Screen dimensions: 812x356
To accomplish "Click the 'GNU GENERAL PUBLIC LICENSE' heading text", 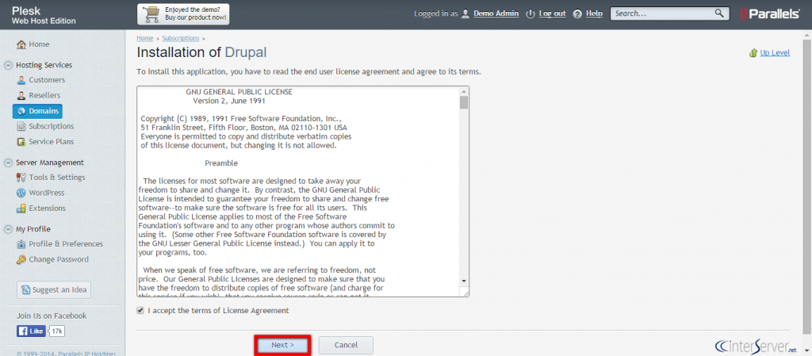I will pos(239,92).
